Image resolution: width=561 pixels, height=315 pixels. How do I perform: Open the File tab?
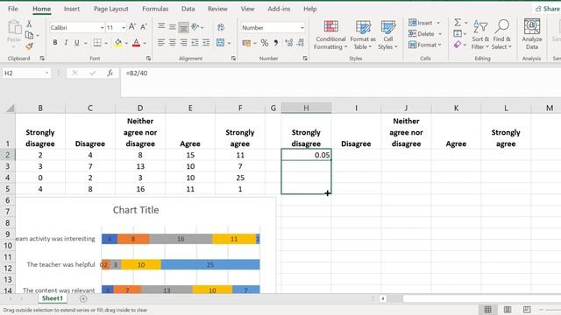point(13,9)
